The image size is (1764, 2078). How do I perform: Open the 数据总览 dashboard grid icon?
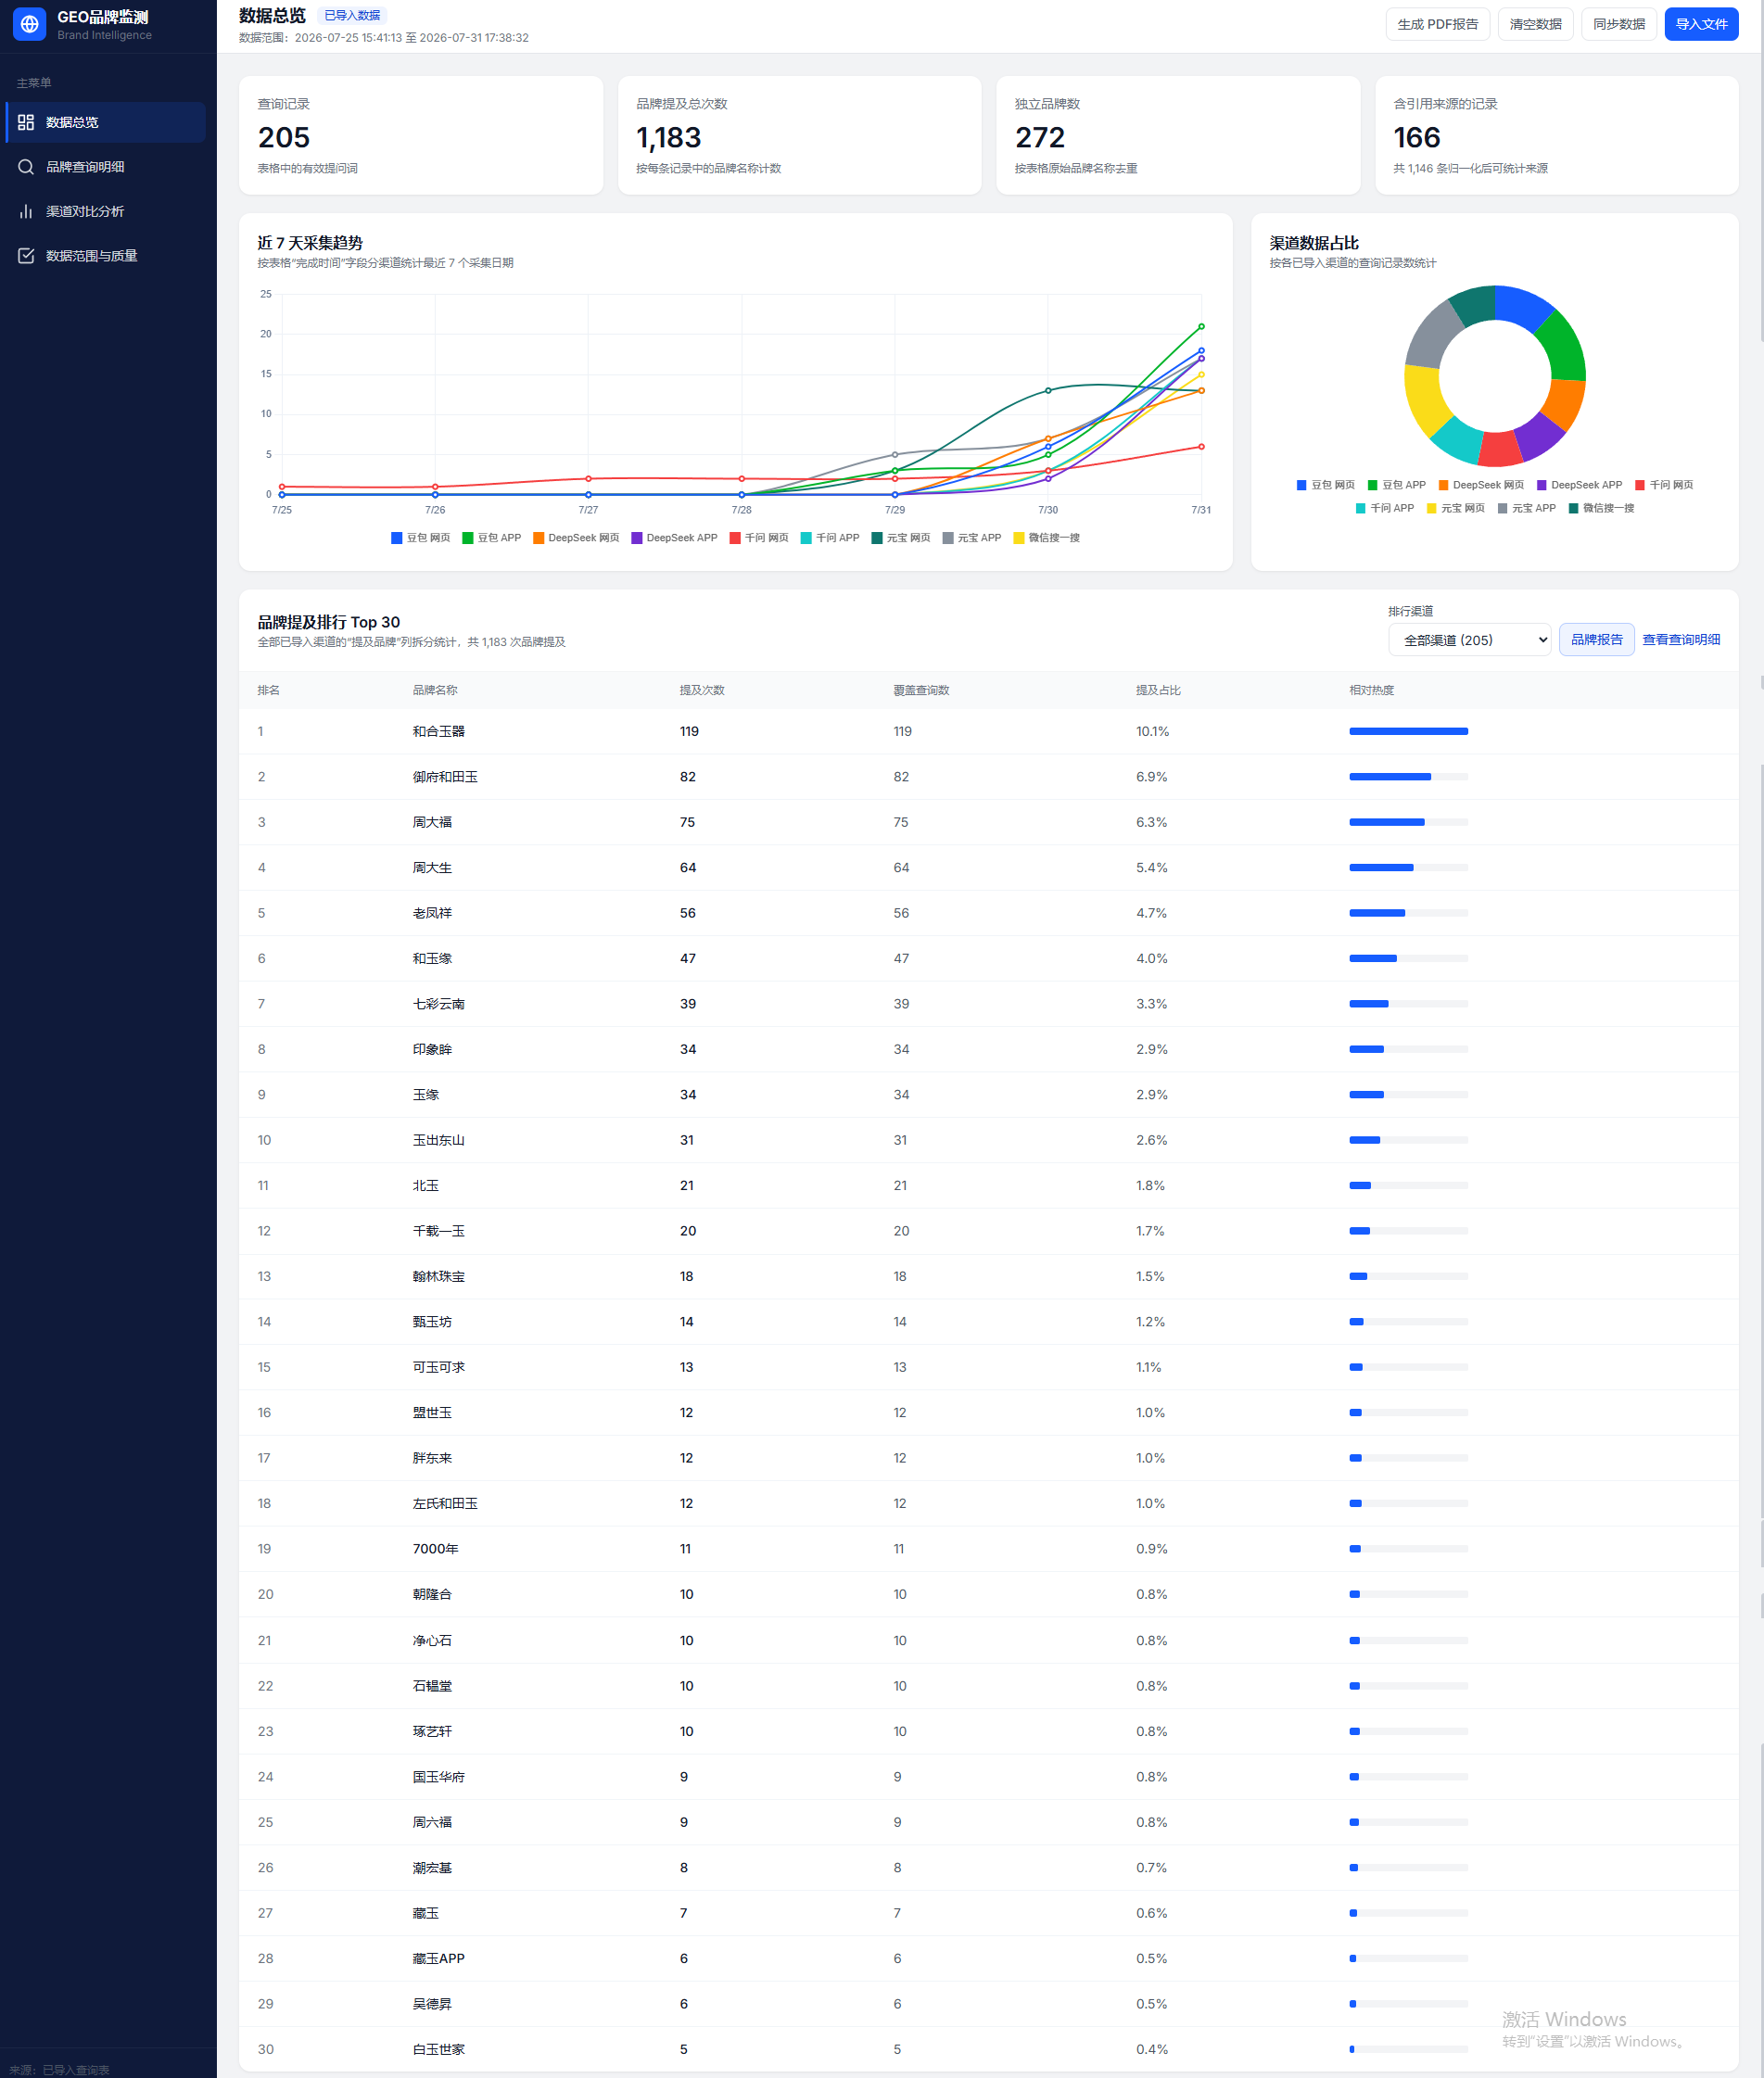[26, 122]
